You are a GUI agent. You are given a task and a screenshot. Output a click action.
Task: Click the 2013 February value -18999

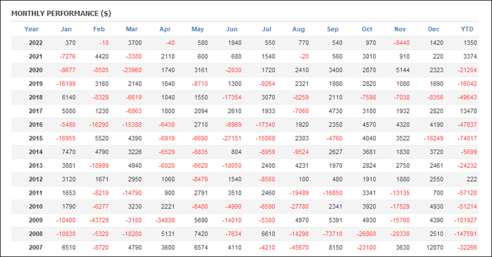99,165
